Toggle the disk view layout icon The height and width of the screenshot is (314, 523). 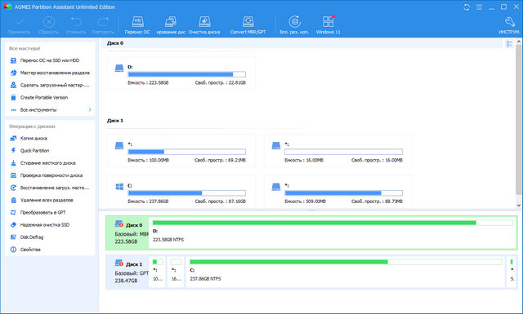point(509,43)
